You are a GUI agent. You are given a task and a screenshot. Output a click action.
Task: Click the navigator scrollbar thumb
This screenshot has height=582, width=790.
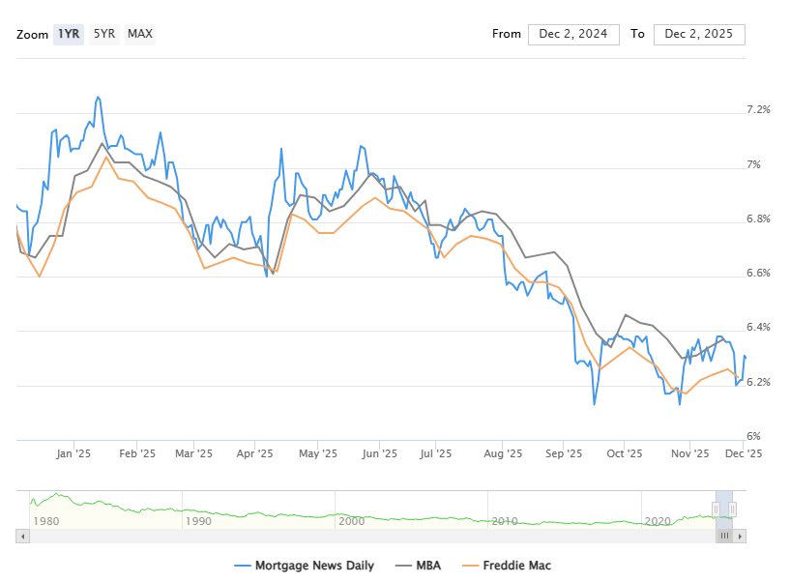coord(725,535)
